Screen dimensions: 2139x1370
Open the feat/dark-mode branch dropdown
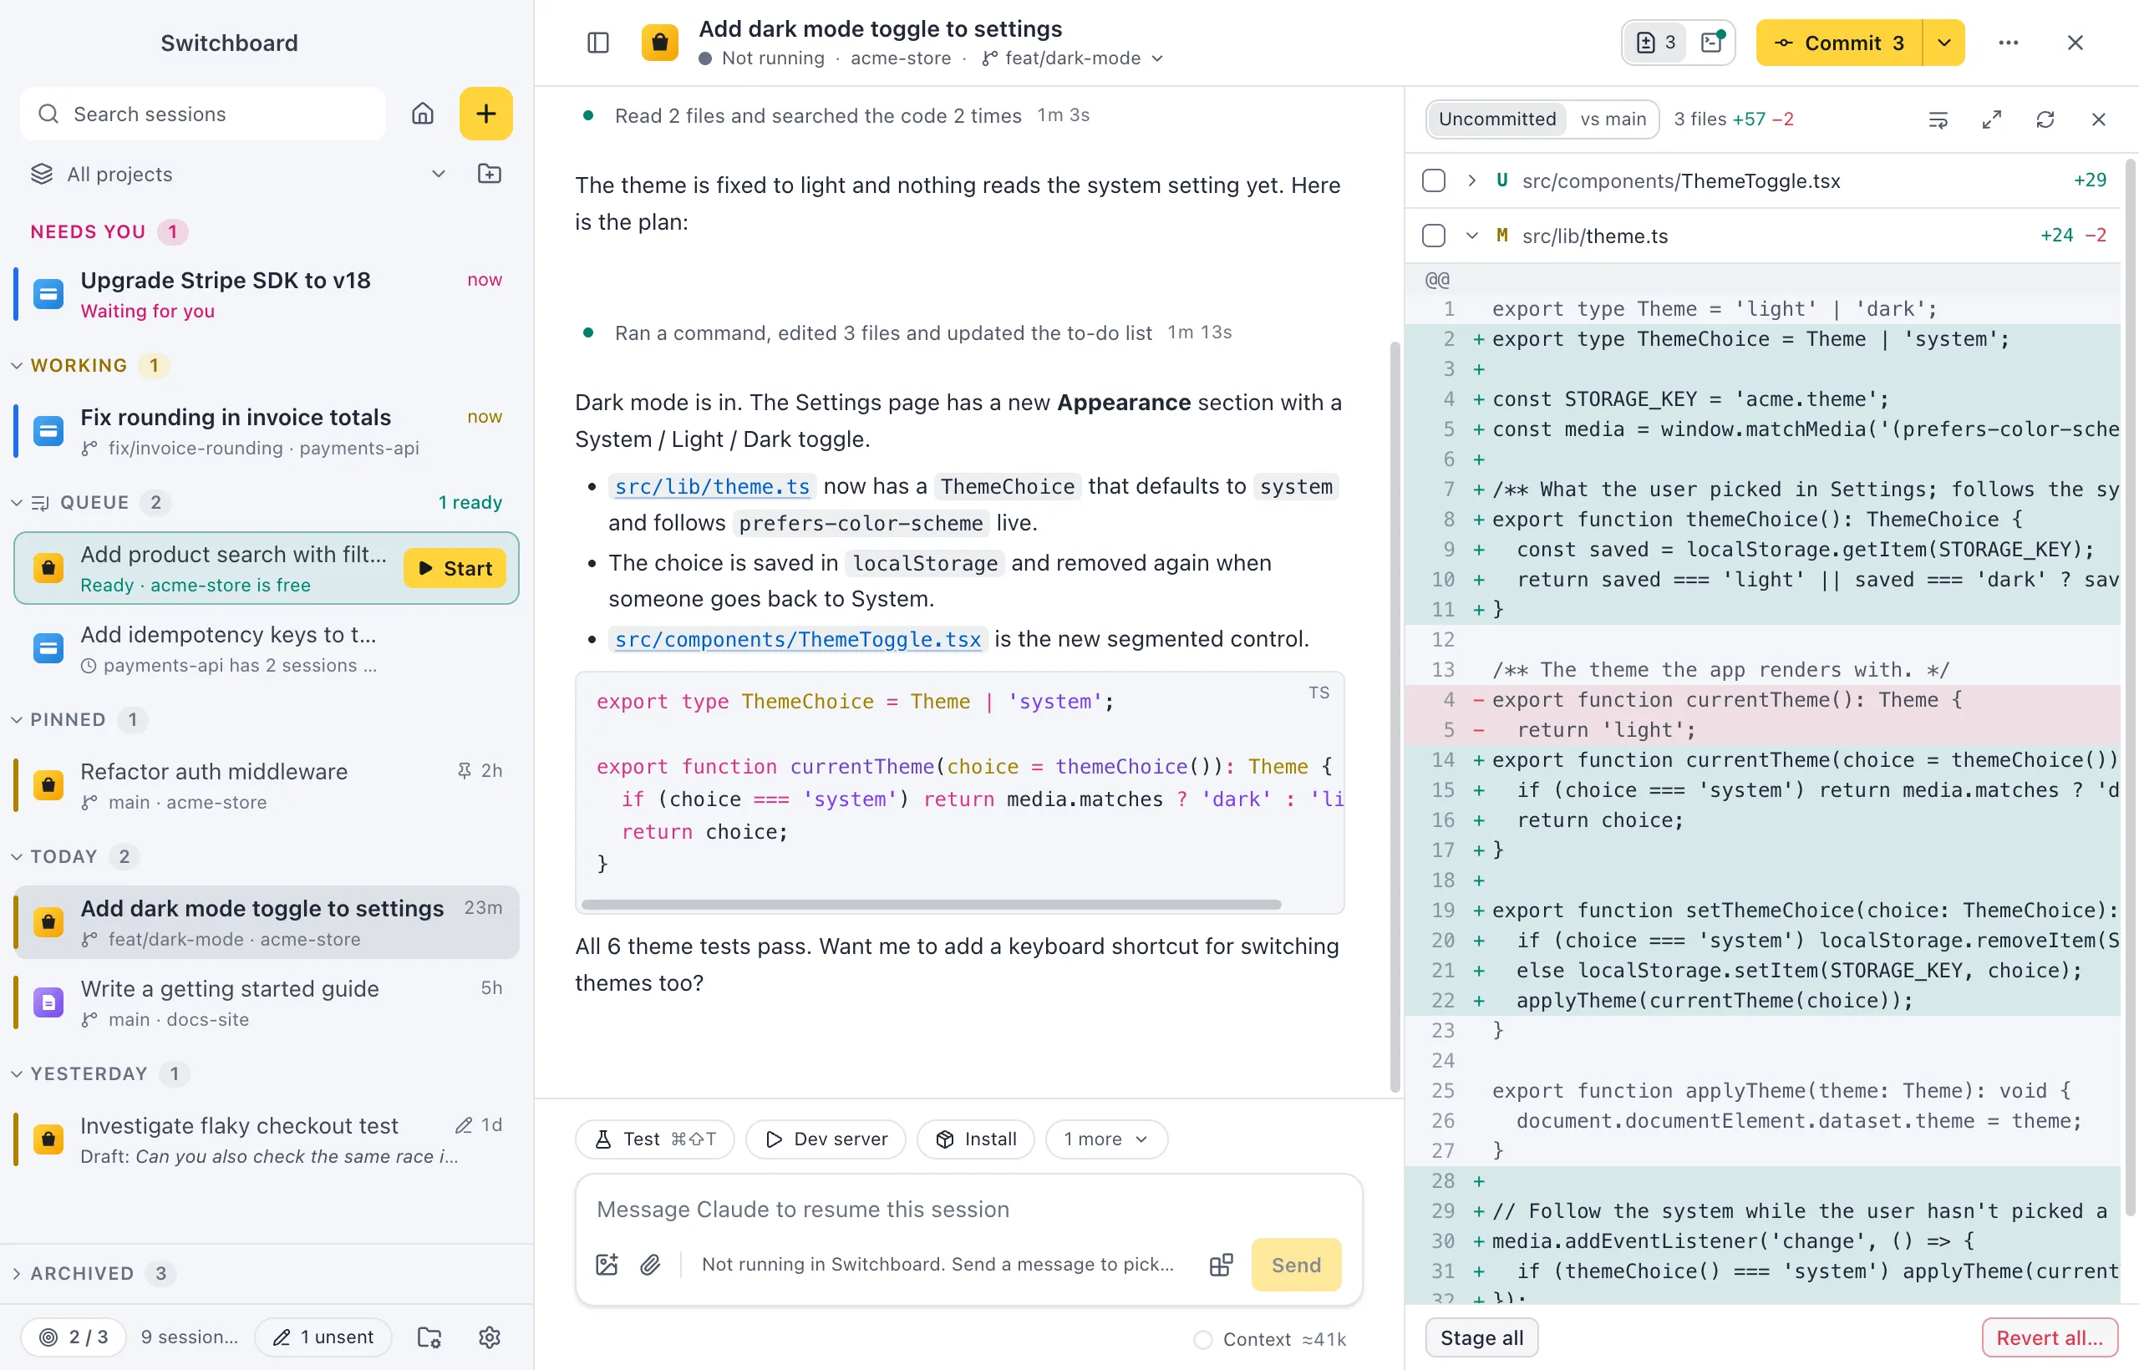point(1072,58)
